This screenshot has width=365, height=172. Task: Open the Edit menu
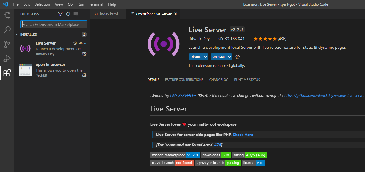pyautogui.click(x=26, y=4)
